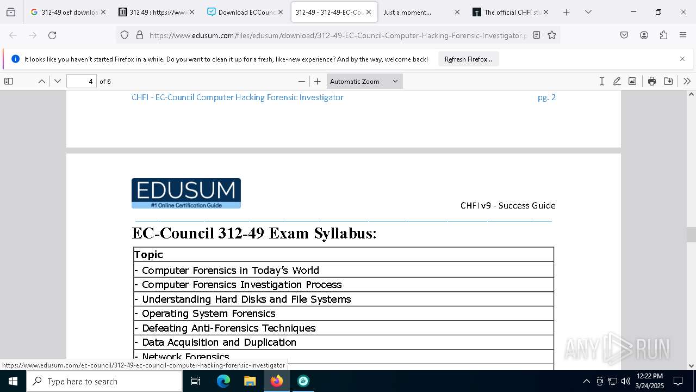
Task: Open Firefox application hamburger menu
Action: tap(683, 35)
